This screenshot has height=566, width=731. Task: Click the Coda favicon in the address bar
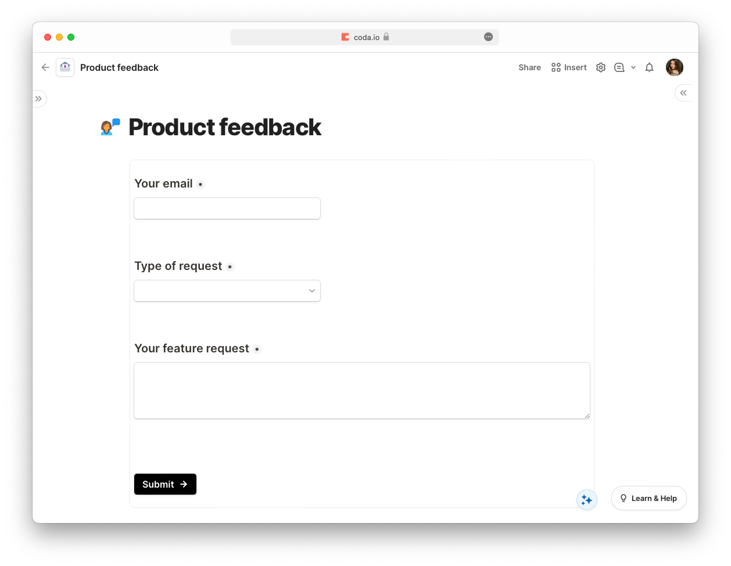(345, 37)
